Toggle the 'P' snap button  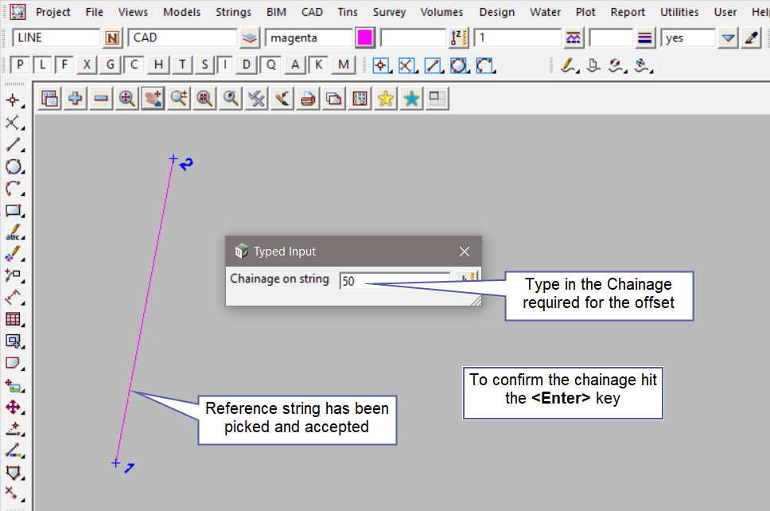[x=20, y=65]
